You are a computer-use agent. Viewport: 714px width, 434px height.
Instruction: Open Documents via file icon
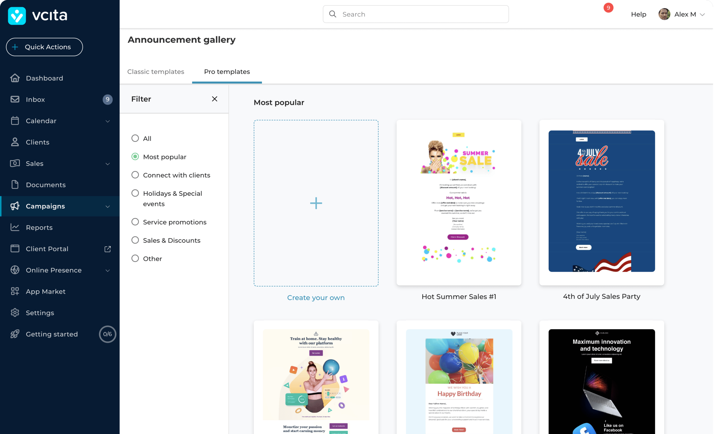point(15,185)
